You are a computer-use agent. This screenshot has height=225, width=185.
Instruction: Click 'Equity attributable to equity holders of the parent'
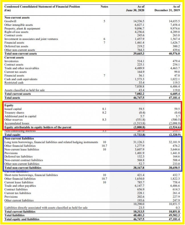coord(38,127)
